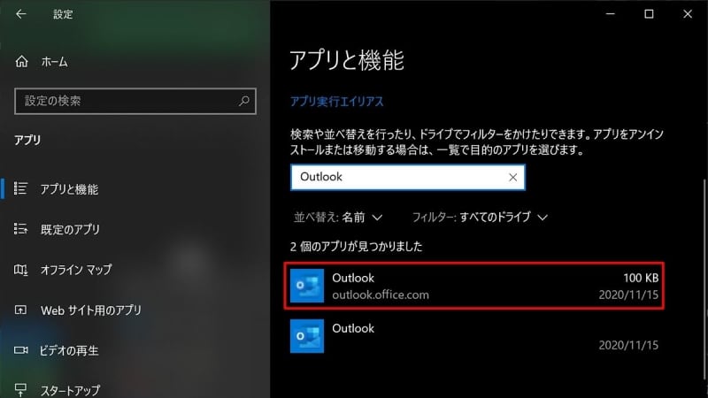
Task: Minimize the Settings window
Action: click(x=610, y=14)
